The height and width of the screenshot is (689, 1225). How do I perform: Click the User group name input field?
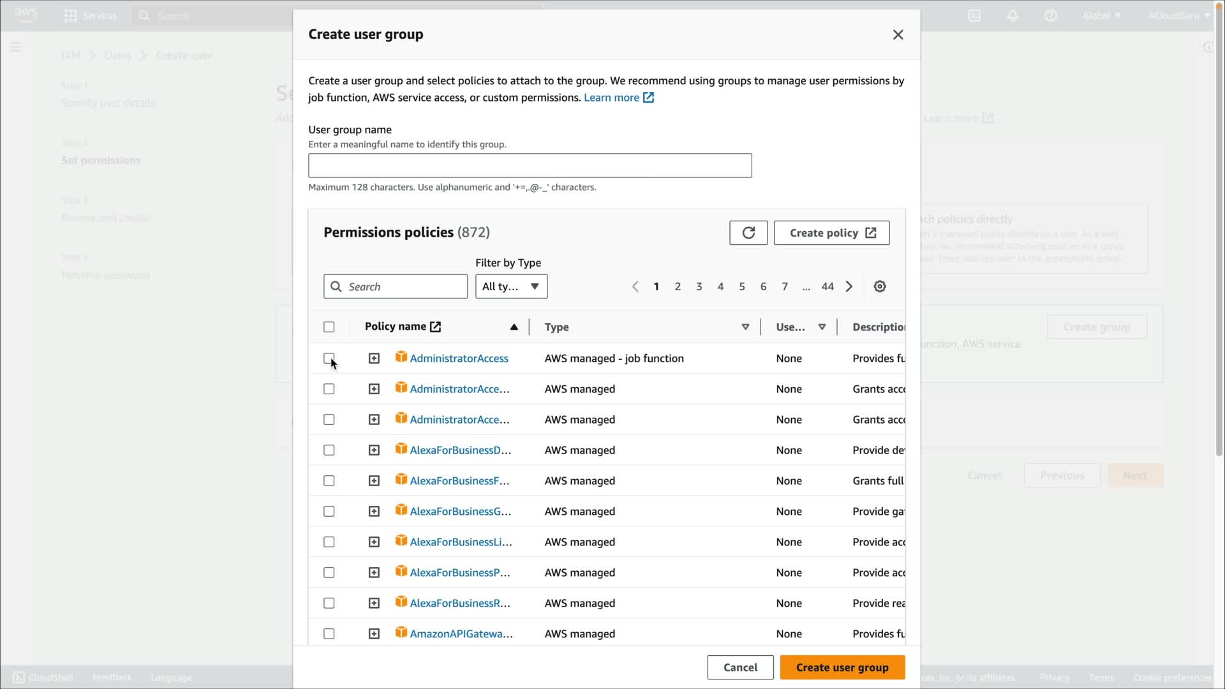point(530,165)
